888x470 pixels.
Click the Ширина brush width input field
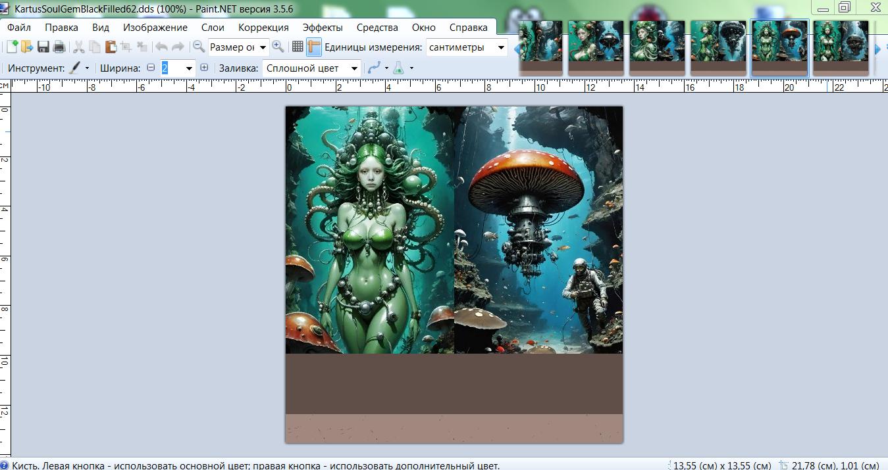coord(172,68)
